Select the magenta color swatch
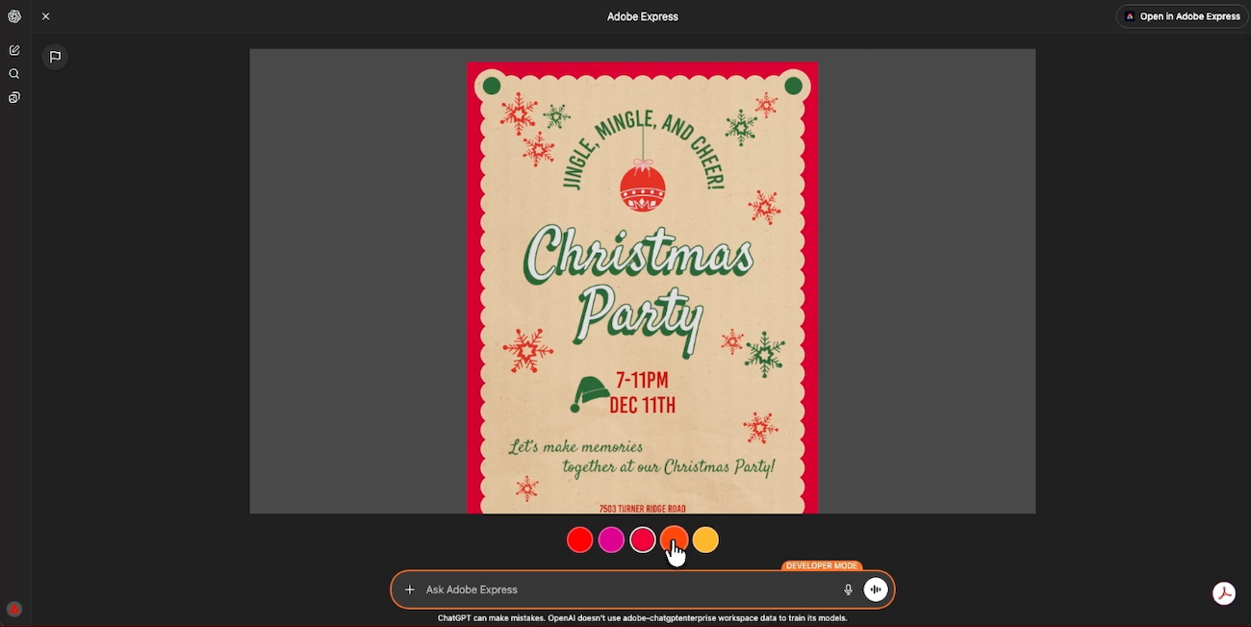The image size is (1251, 627). 611,540
